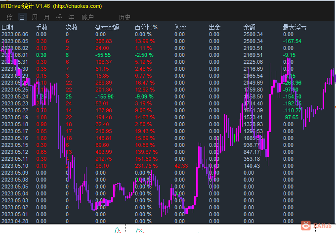Click the 入金 column header
The image size is (336, 233).
180,27
